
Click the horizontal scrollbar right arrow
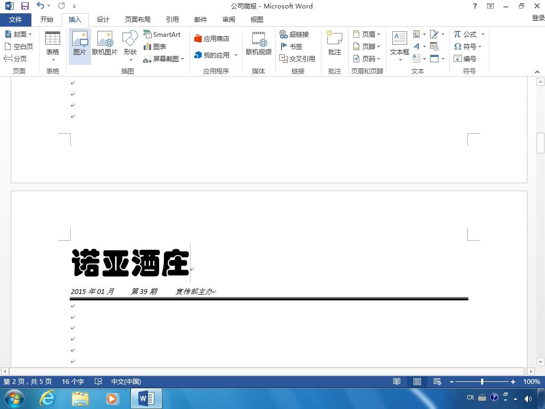tap(531, 371)
